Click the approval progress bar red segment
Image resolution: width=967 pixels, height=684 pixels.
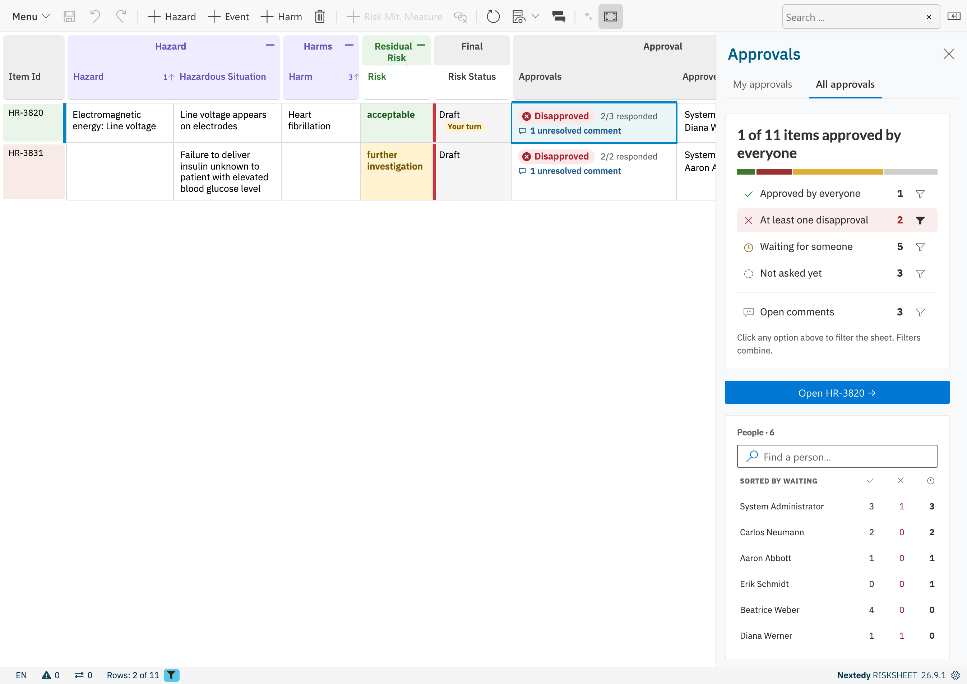[774, 172]
